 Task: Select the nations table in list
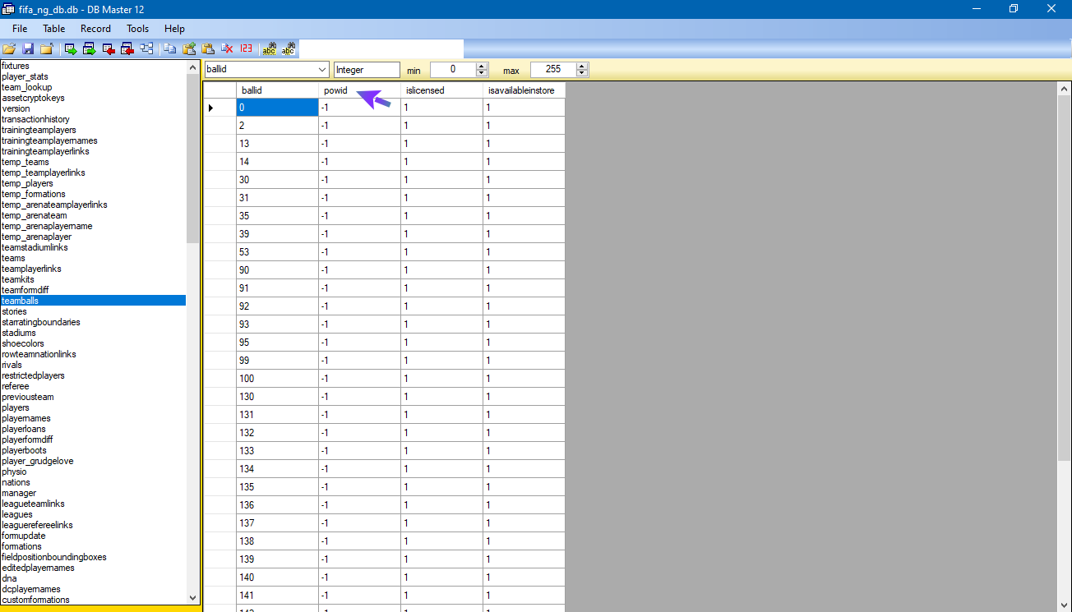click(x=93, y=482)
